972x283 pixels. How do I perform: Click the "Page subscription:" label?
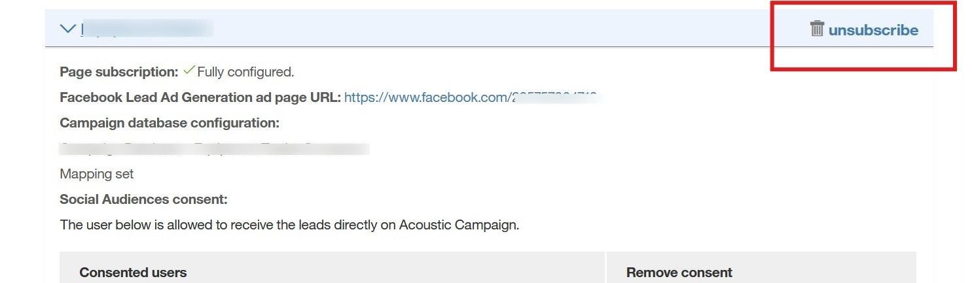click(x=118, y=71)
